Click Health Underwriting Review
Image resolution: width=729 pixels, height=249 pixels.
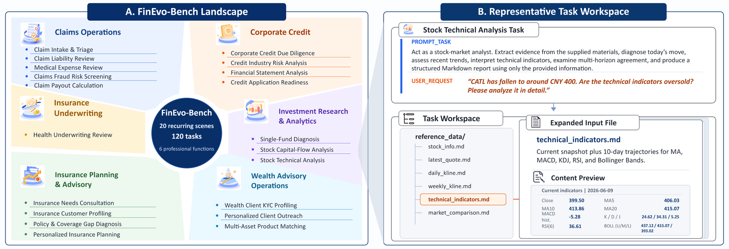[x=72, y=135]
